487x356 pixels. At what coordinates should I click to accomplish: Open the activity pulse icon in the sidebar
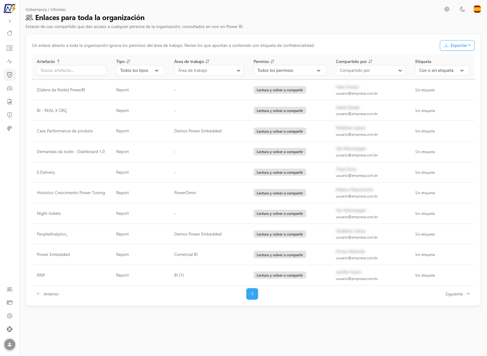click(10, 61)
